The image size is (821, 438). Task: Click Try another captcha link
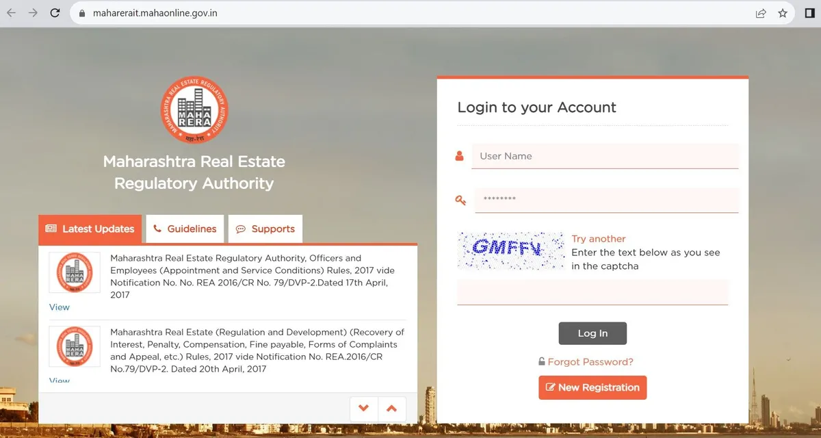(599, 239)
